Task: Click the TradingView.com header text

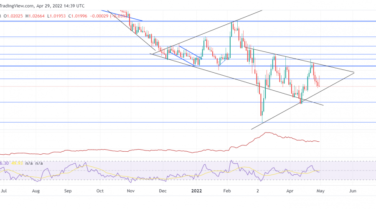Action: point(16,6)
